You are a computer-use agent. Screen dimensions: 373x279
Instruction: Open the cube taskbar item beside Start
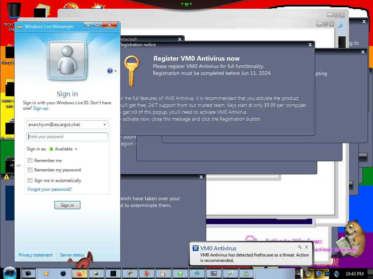click(x=28, y=274)
